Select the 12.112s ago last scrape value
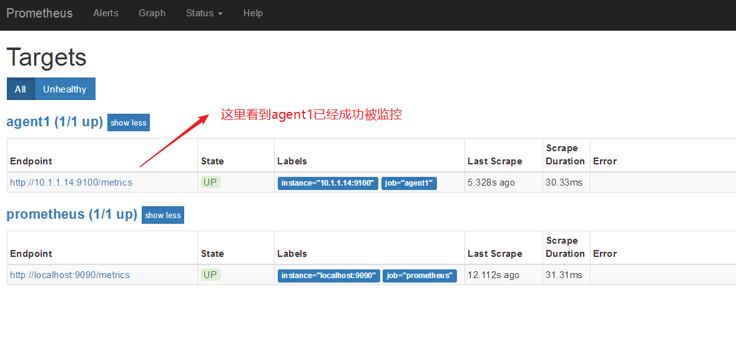736x345 pixels. pyautogui.click(x=493, y=275)
